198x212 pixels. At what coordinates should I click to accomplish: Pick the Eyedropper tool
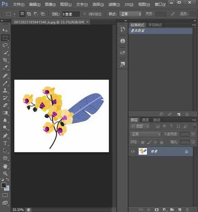coord(5,68)
